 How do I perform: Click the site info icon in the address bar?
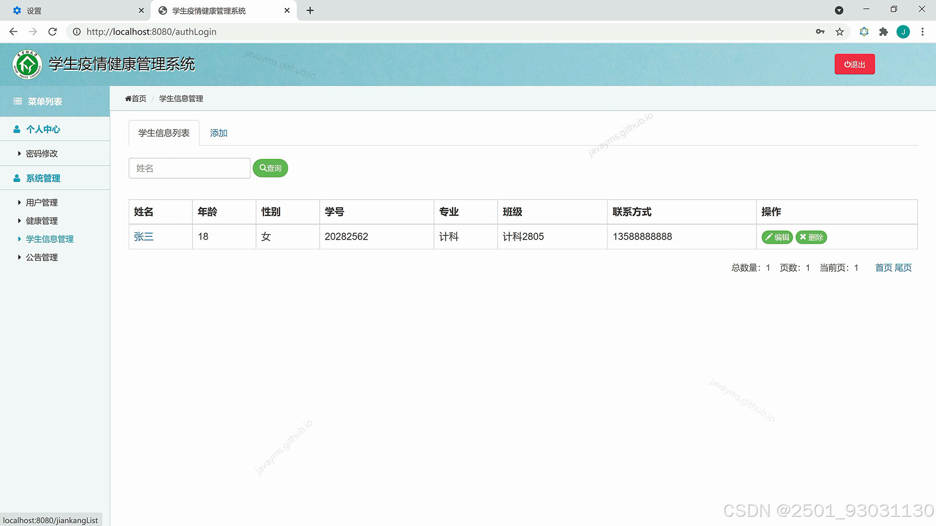click(77, 32)
